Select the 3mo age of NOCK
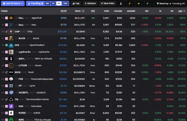Image resolution: width=187 pixels, height=121 pixels. [92, 72]
